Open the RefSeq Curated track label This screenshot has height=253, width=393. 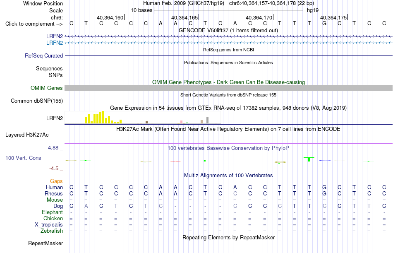click(43, 56)
